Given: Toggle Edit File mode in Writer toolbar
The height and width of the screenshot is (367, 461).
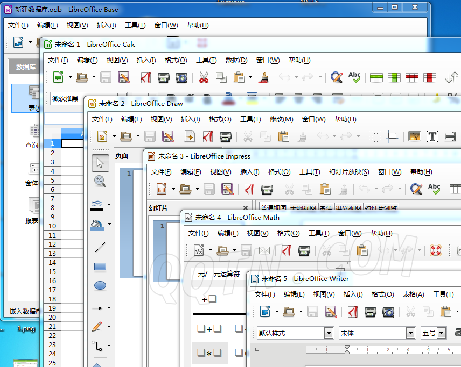Looking at the screenshot, I should [331, 312].
